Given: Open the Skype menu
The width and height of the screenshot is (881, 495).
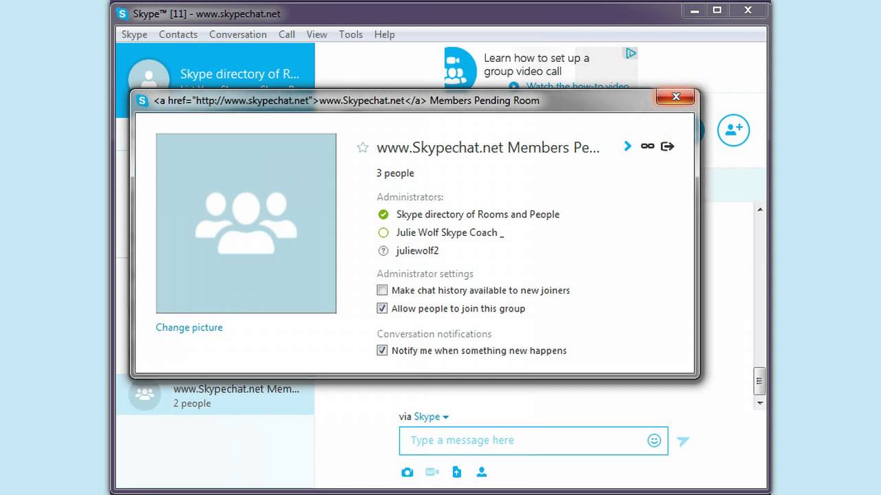Looking at the screenshot, I should pyautogui.click(x=134, y=34).
